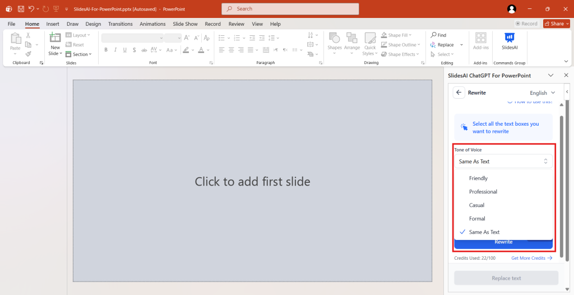Switch to the Transitions tab
The width and height of the screenshot is (574, 295).
click(x=121, y=24)
